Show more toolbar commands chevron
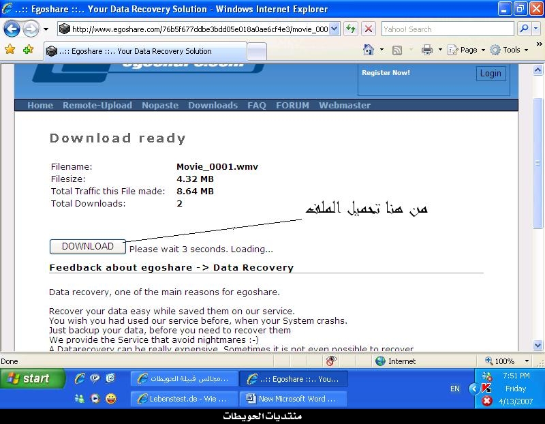545x424 pixels. coord(539,44)
